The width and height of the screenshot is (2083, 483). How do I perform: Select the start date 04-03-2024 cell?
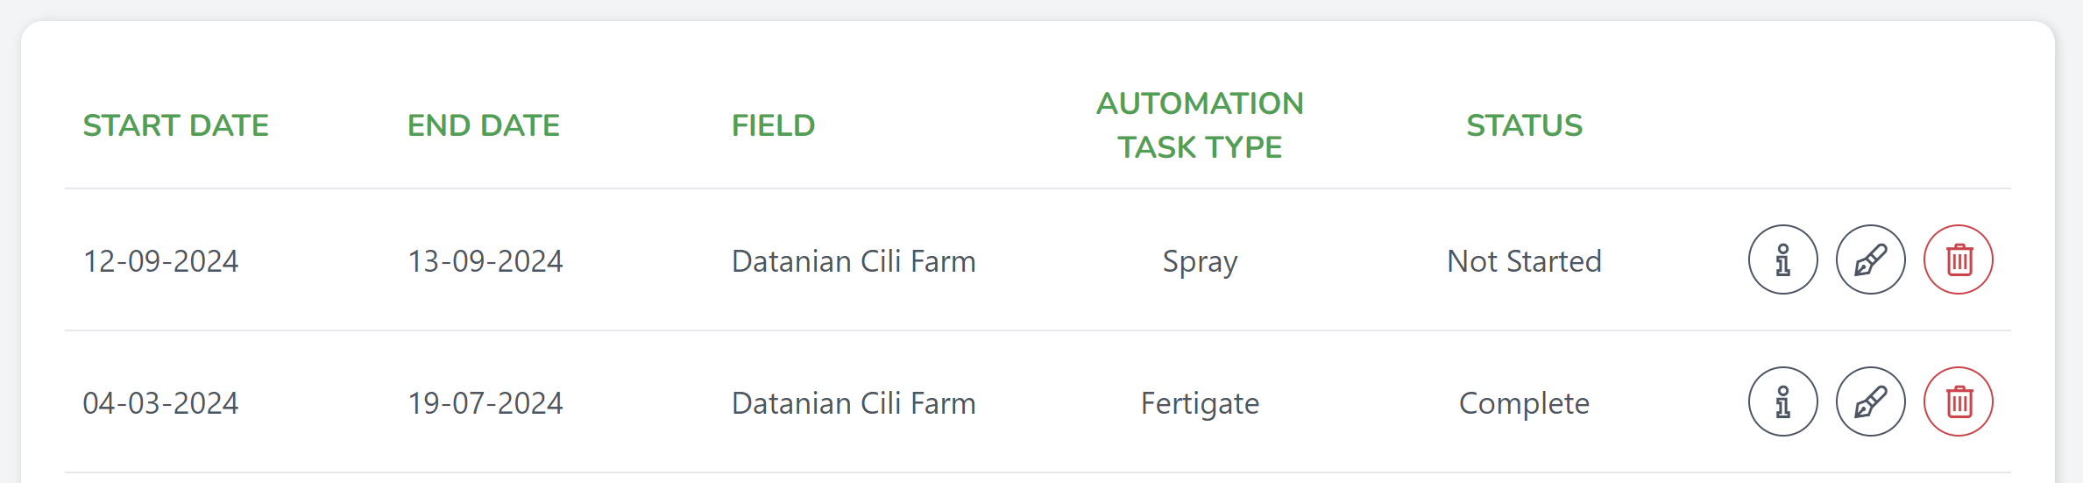click(x=160, y=403)
